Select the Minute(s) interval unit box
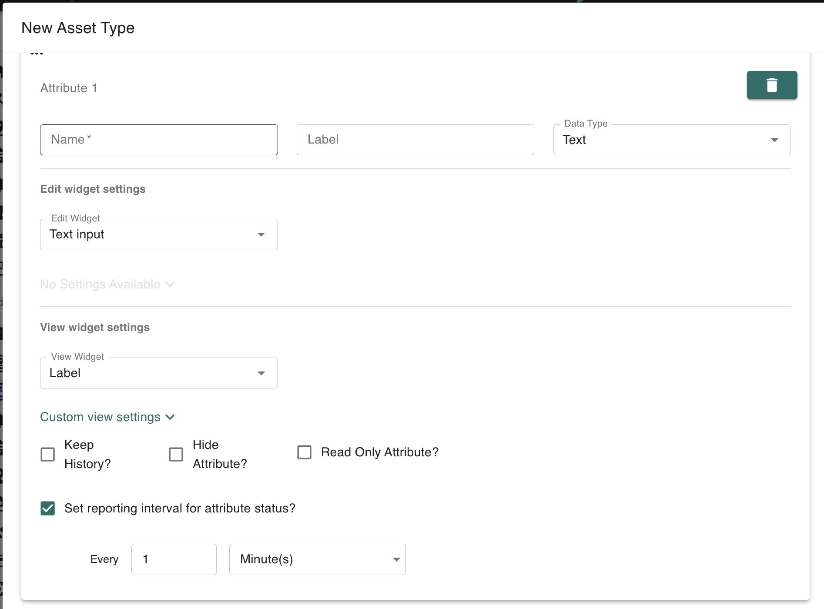 pyautogui.click(x=309, y=559)
